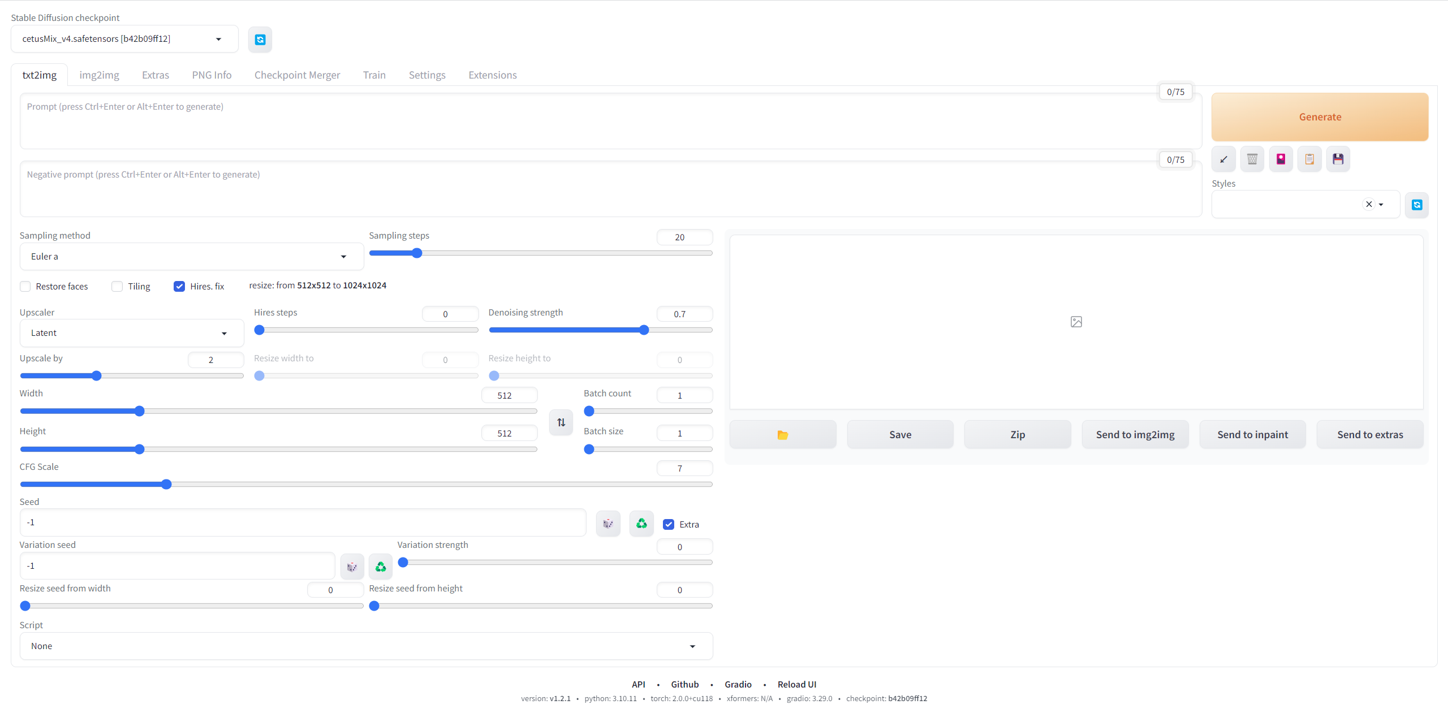Open the Checkpoint Merger tab
1448x726 pixels.
[297, 75]
